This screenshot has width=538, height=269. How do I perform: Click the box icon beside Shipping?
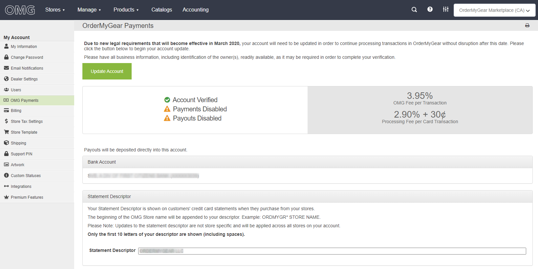6,143
